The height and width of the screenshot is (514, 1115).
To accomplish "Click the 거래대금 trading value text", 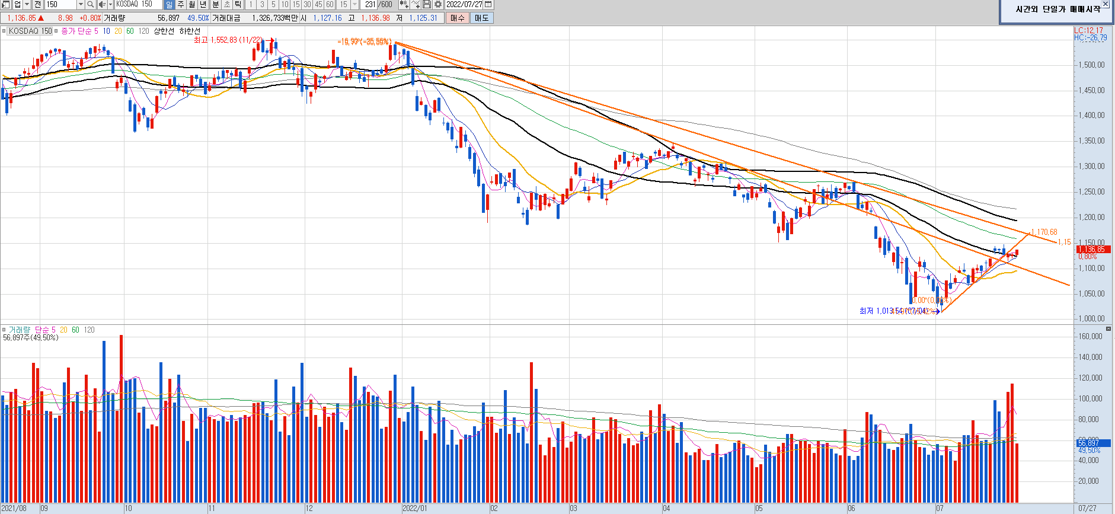I will pyautogui.click(x=226, y=18).
